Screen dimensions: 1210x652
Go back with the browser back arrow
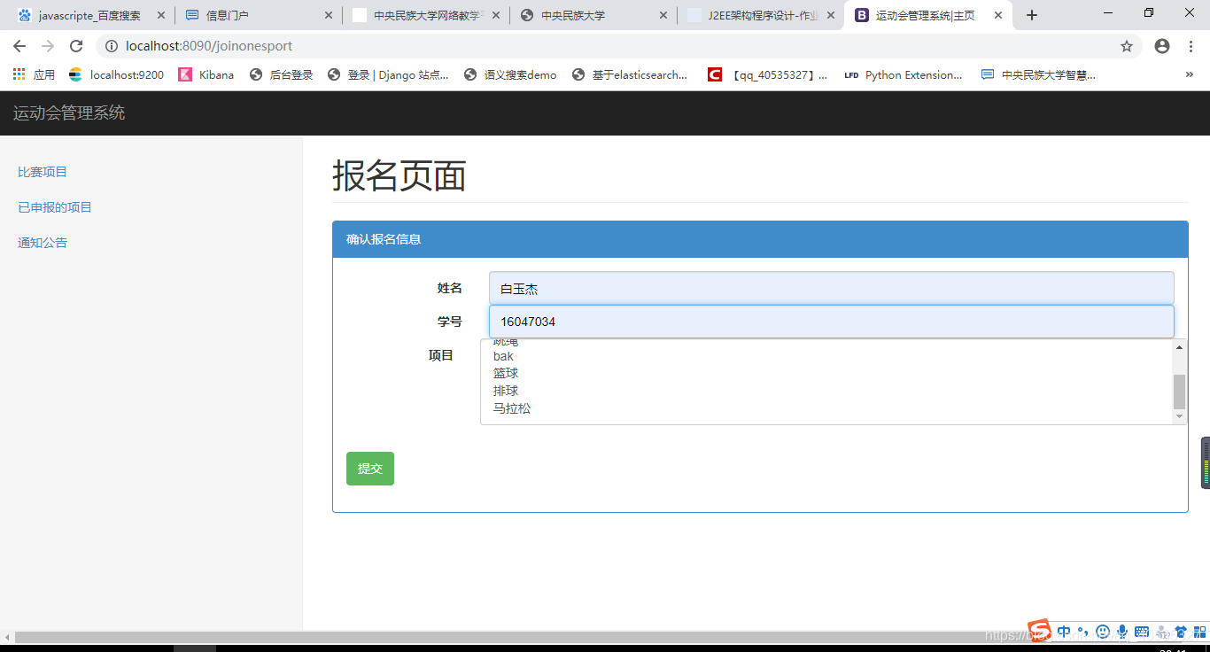coord(19,46)
